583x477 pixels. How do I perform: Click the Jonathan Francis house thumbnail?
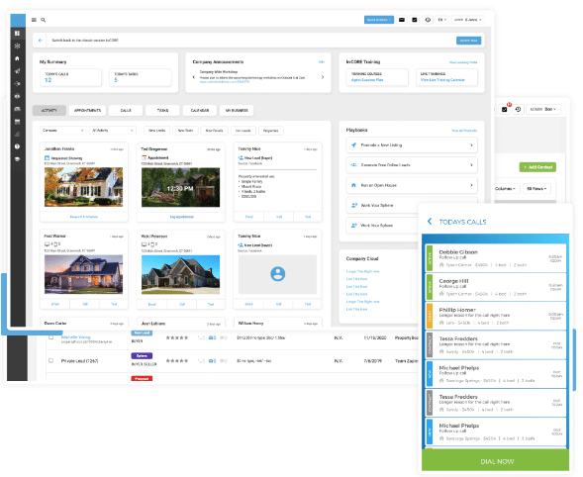click(x=84, y=187)
